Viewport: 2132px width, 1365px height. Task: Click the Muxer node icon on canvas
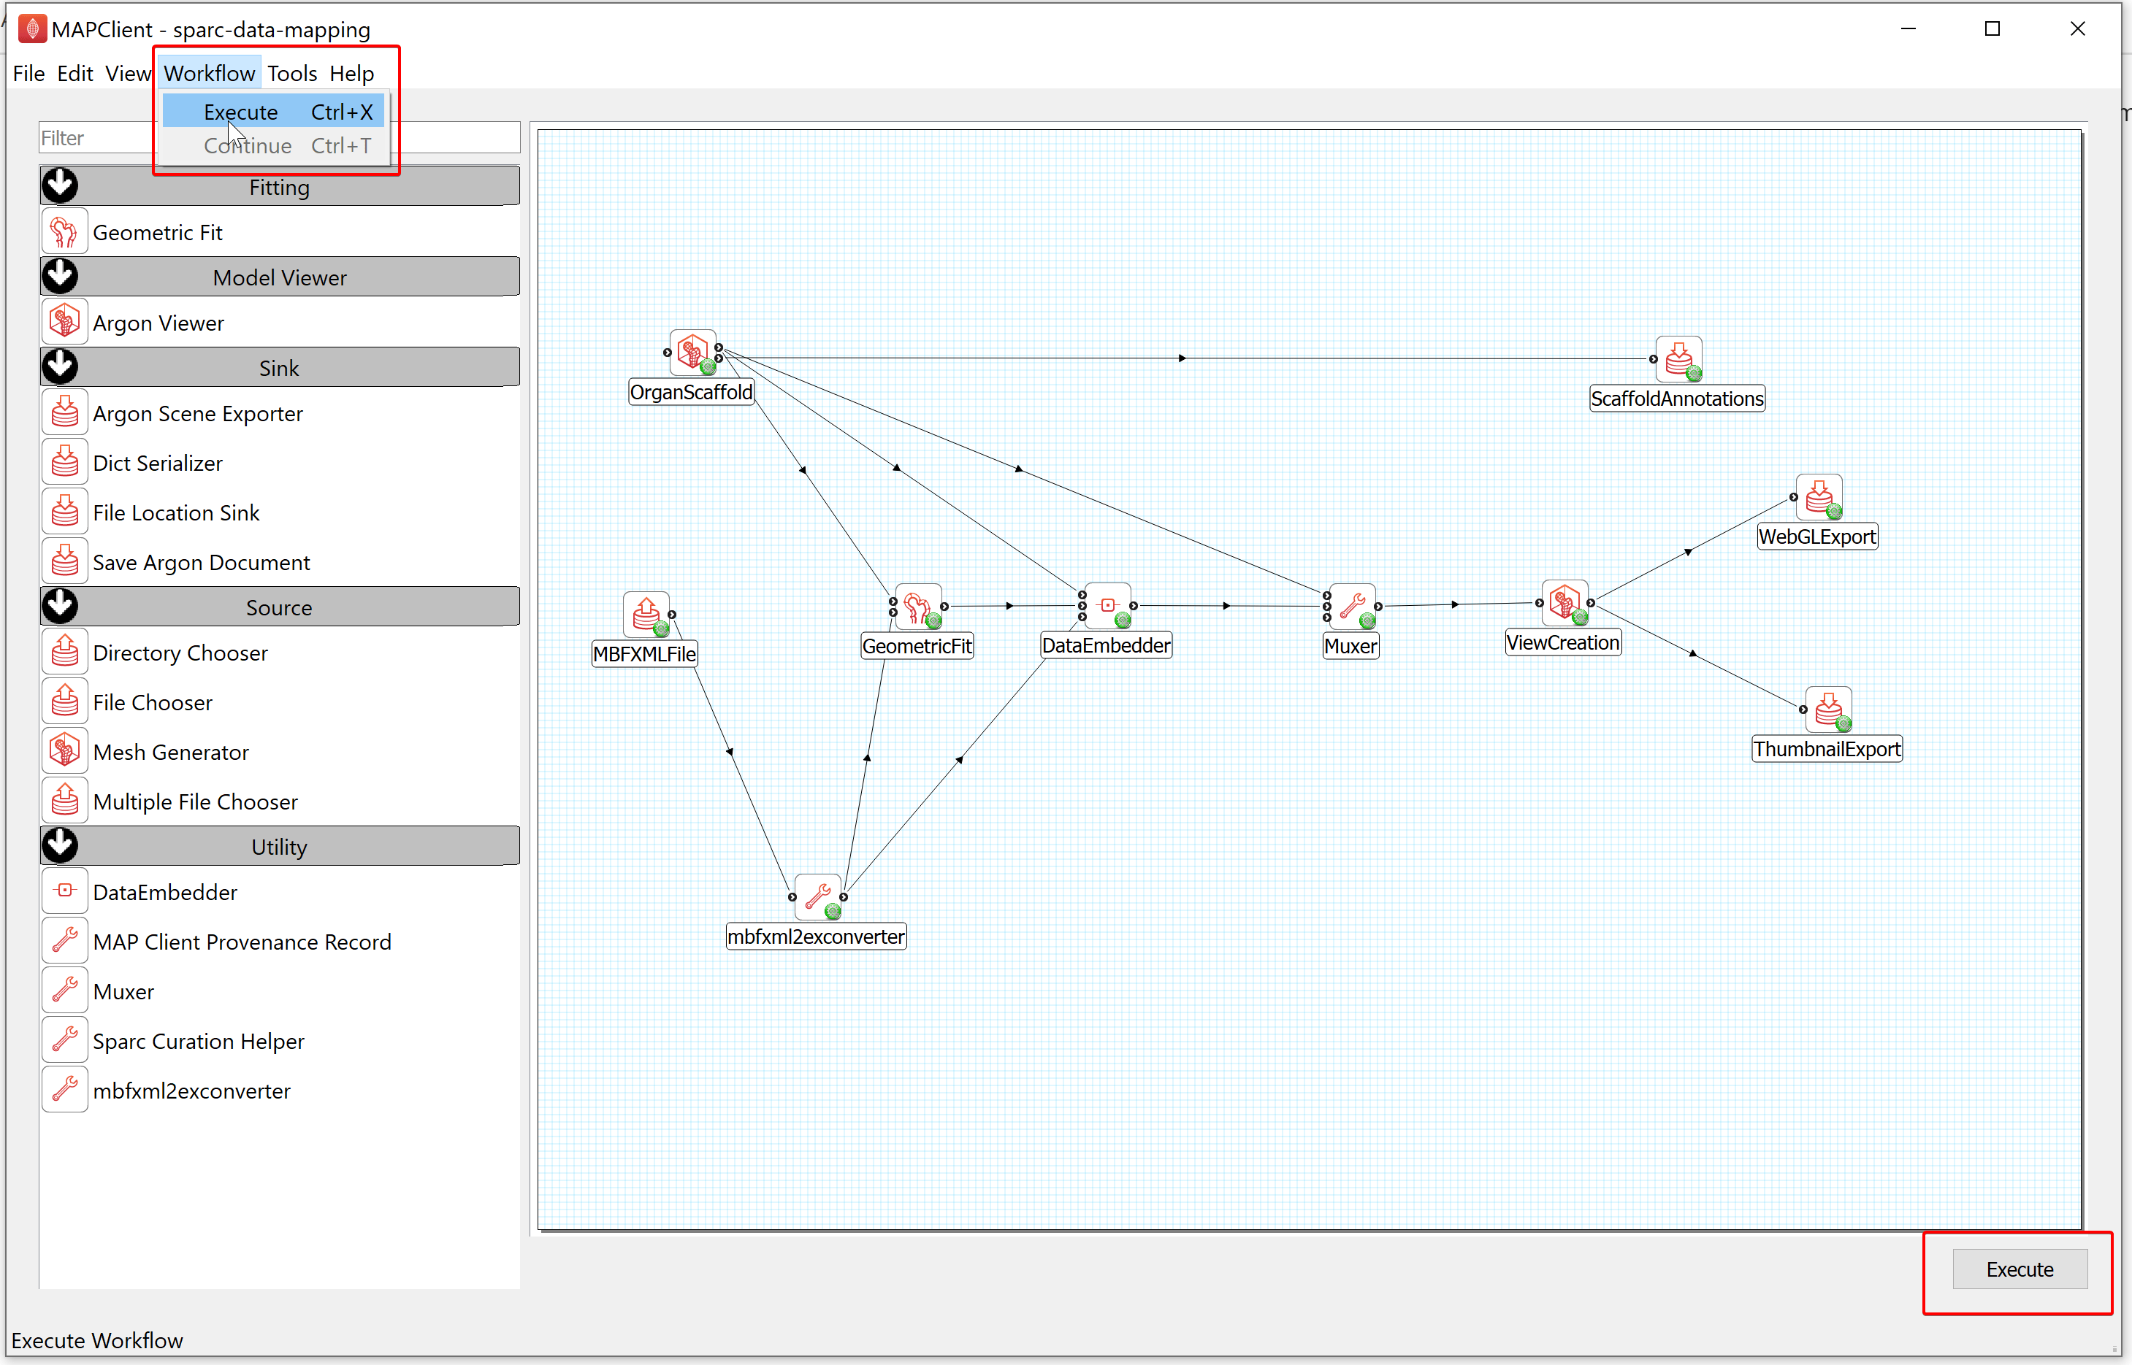(x=1353, y=607)
